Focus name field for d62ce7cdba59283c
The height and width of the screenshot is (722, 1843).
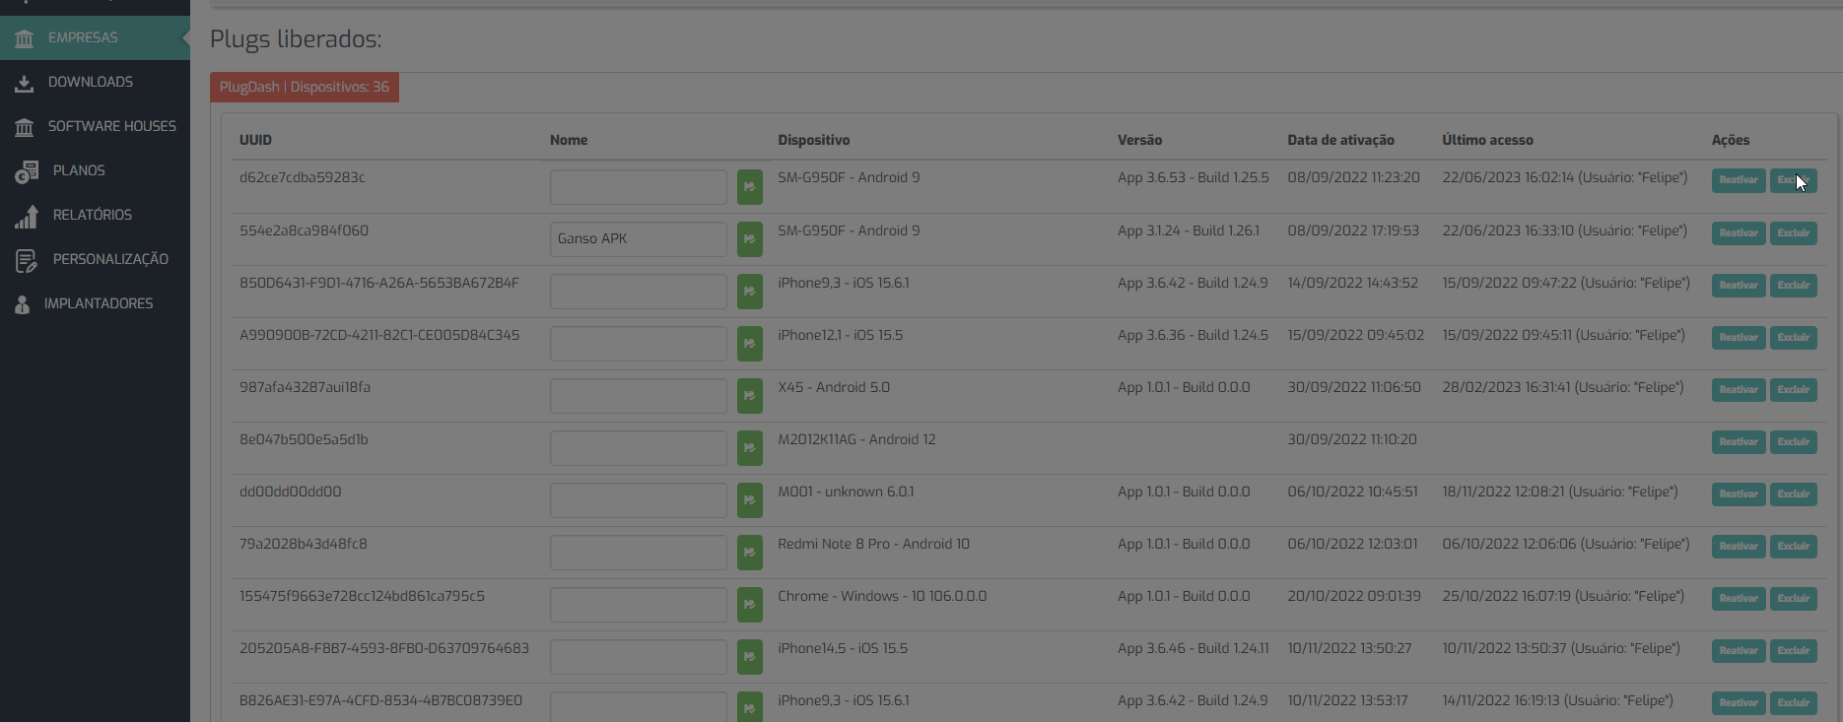639,187
